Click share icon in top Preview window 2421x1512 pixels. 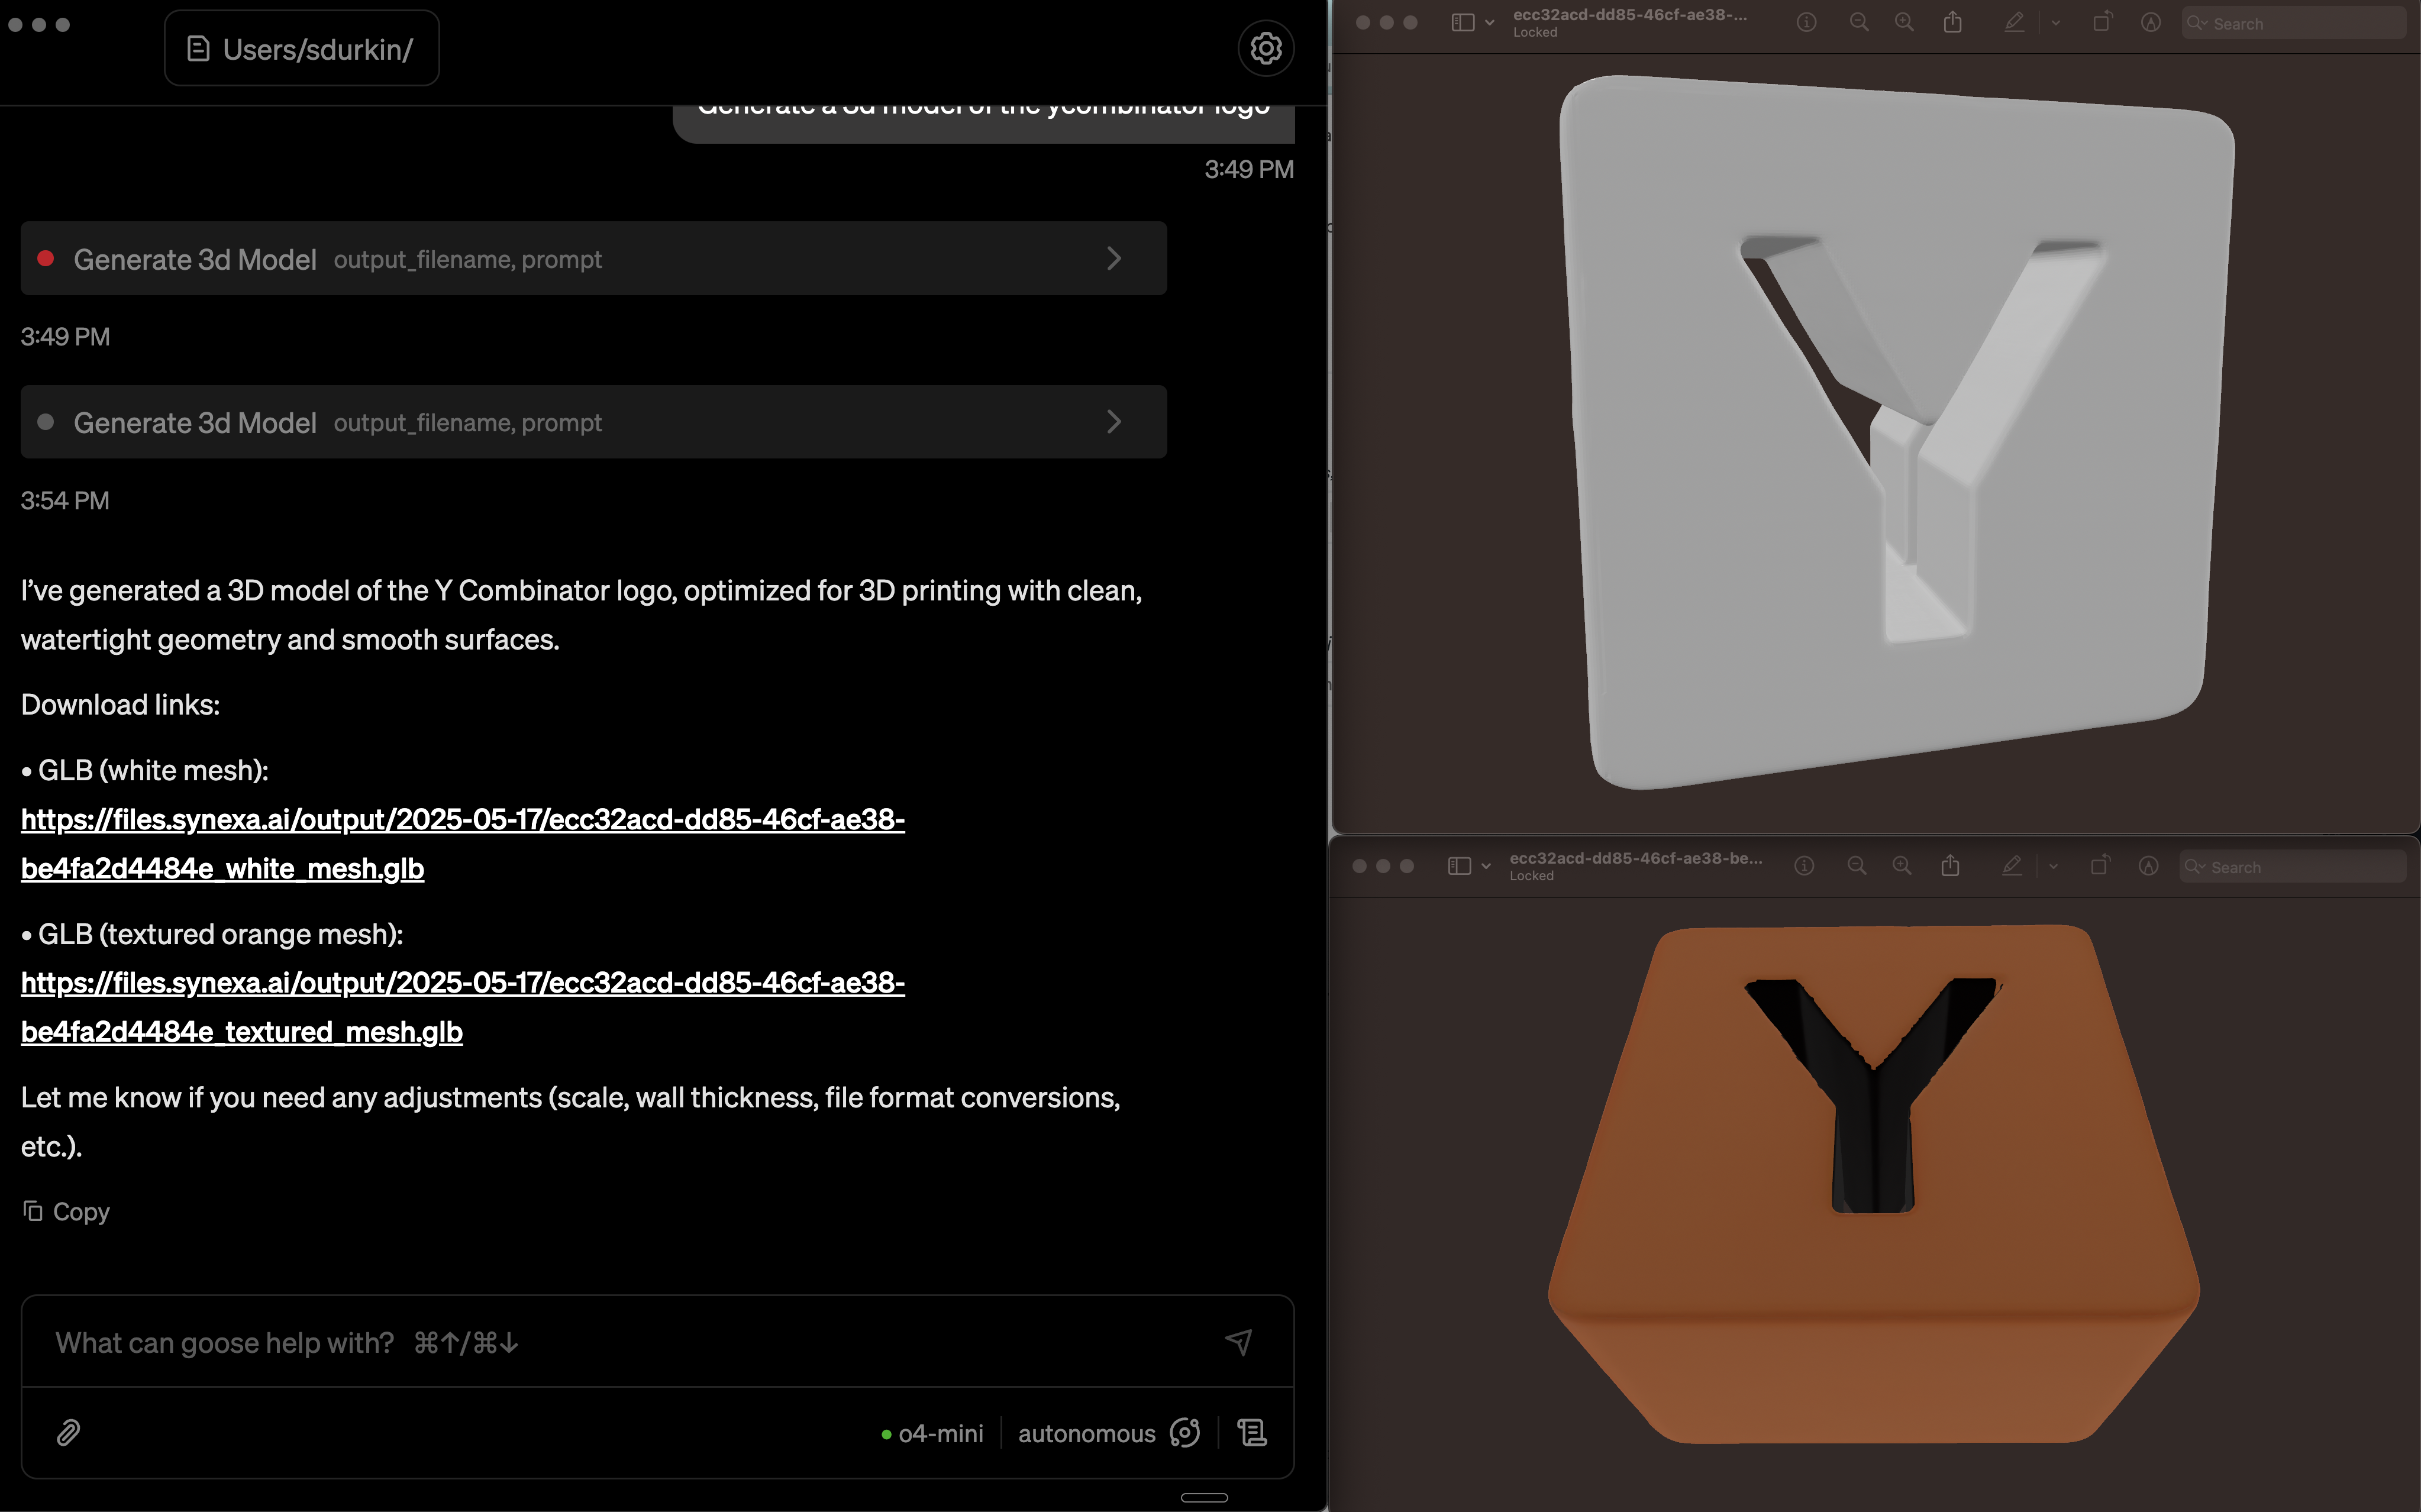[x=1952, y=22]
